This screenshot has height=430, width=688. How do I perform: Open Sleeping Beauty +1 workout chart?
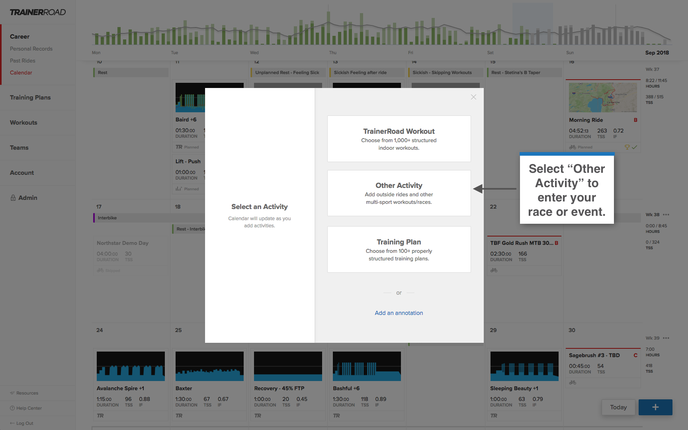coord(524,366)
